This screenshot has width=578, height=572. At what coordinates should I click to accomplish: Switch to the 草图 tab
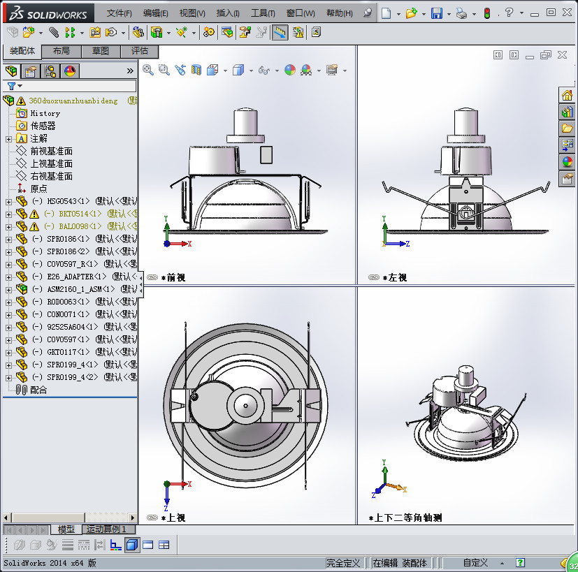click(101, 51)
